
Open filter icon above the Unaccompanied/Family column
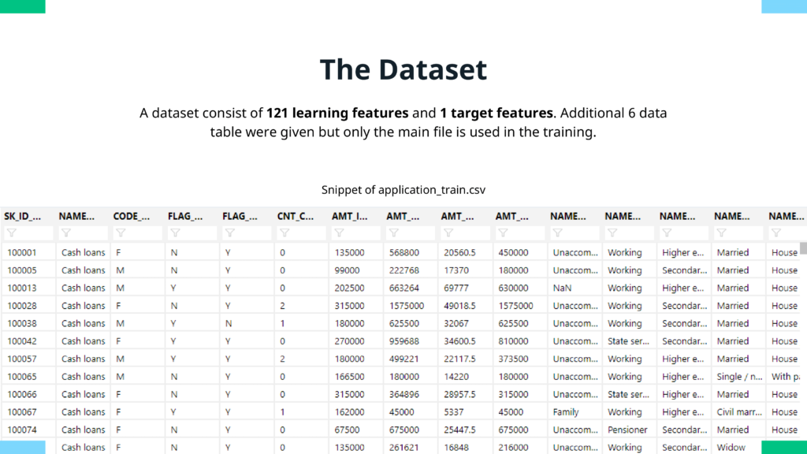tap(559, 233)
